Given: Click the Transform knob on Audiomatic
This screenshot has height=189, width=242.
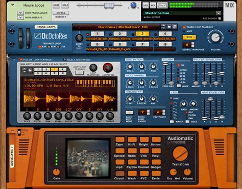Looking at the screenshot, I should (x=180, y=154).
